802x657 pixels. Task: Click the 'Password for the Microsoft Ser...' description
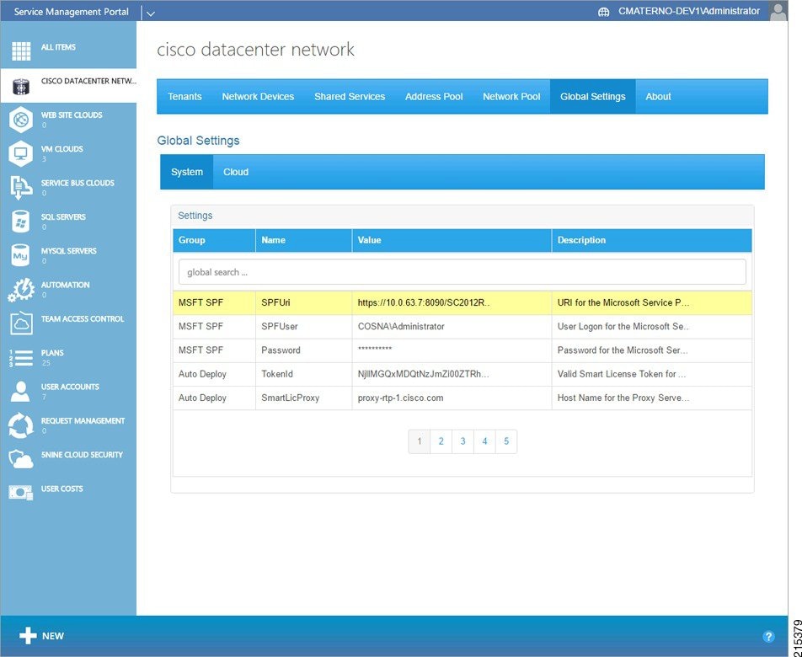(x=652, y=350)
